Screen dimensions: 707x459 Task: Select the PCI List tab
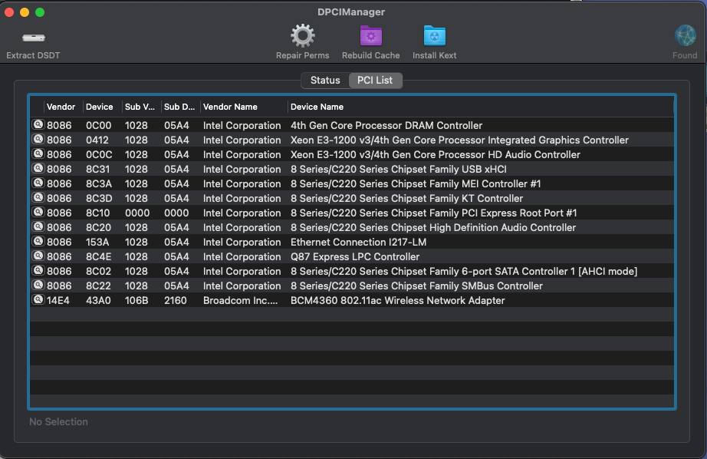click(x=375, y=81)
